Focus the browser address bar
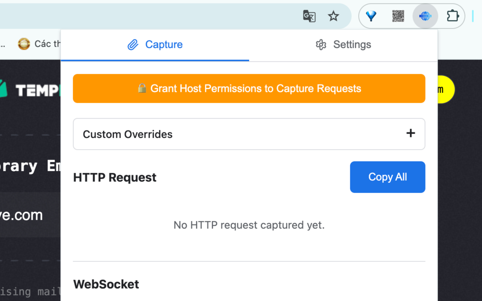This screenshot has height=301, width=482. click(151, 16)
